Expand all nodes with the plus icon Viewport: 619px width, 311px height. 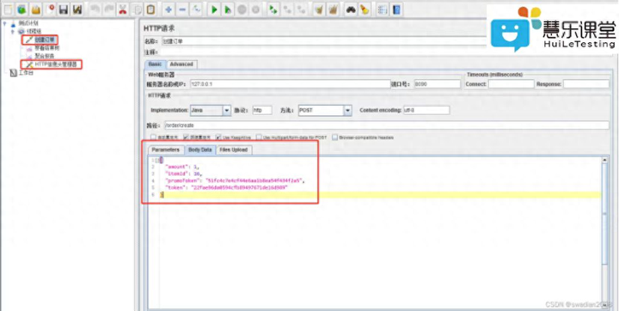click(x=169, y=9)
